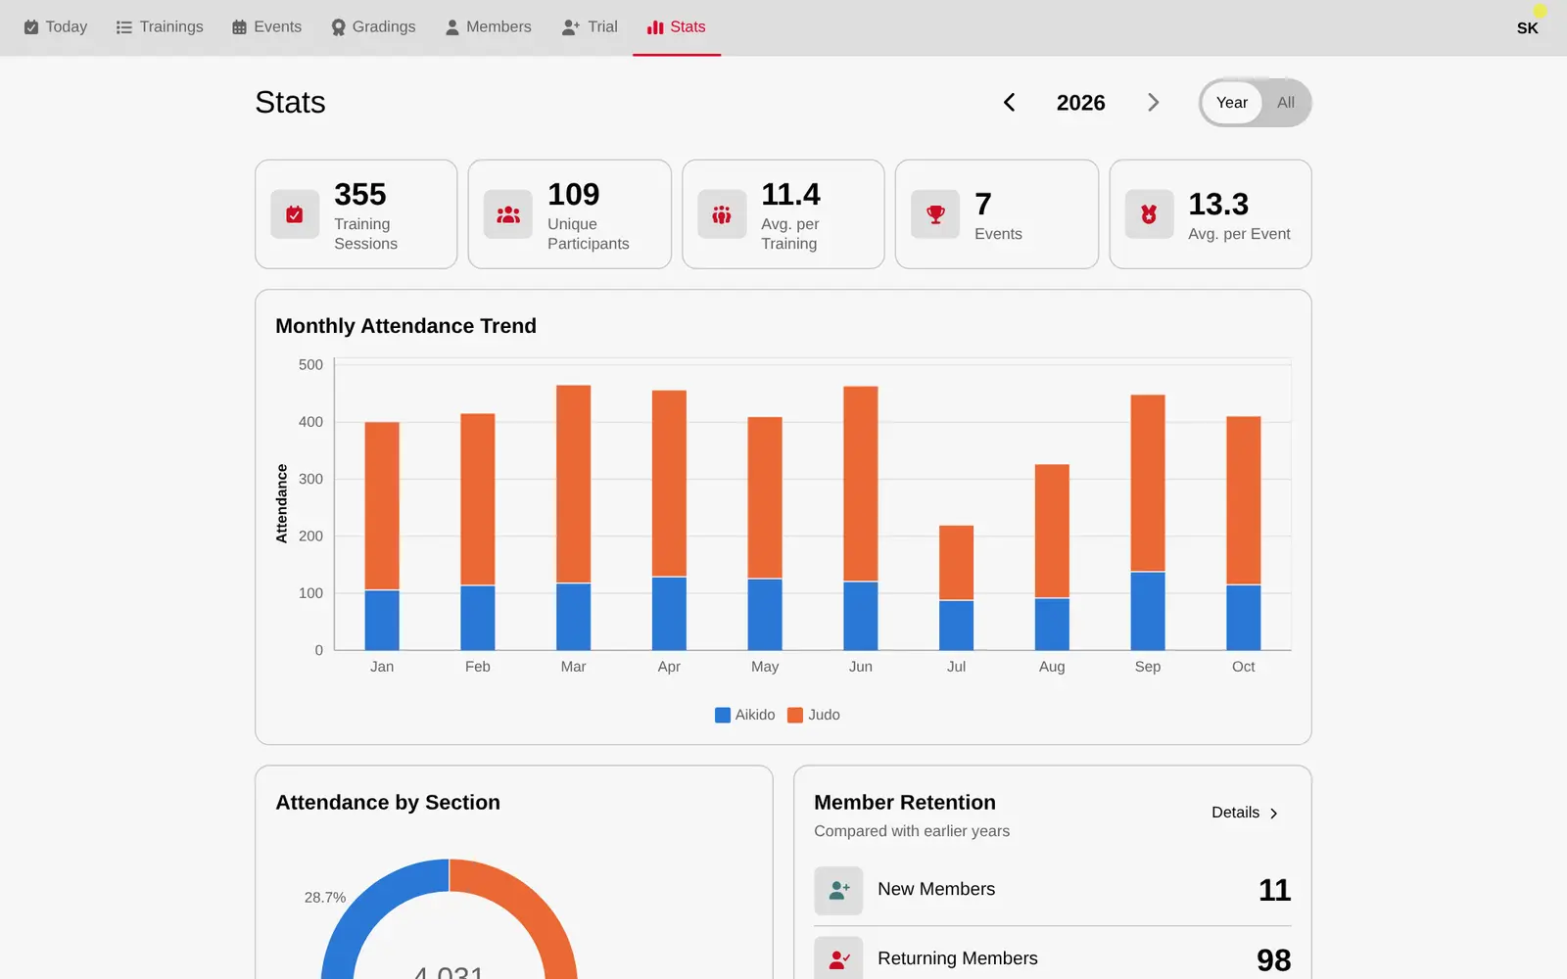Click the New Members count 11

1274,890
